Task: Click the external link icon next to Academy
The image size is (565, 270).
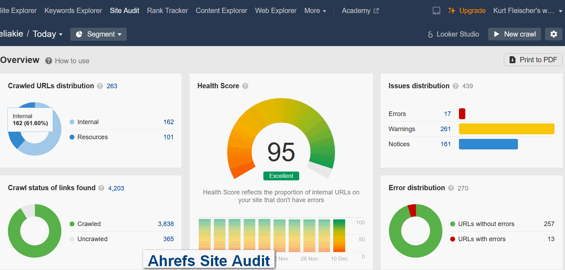Action: tap(376, 11)
